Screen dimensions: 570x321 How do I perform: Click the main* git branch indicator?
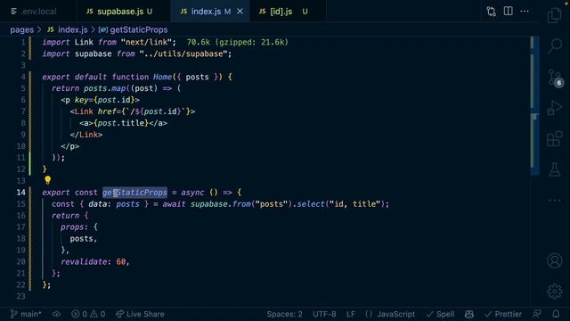26,314
